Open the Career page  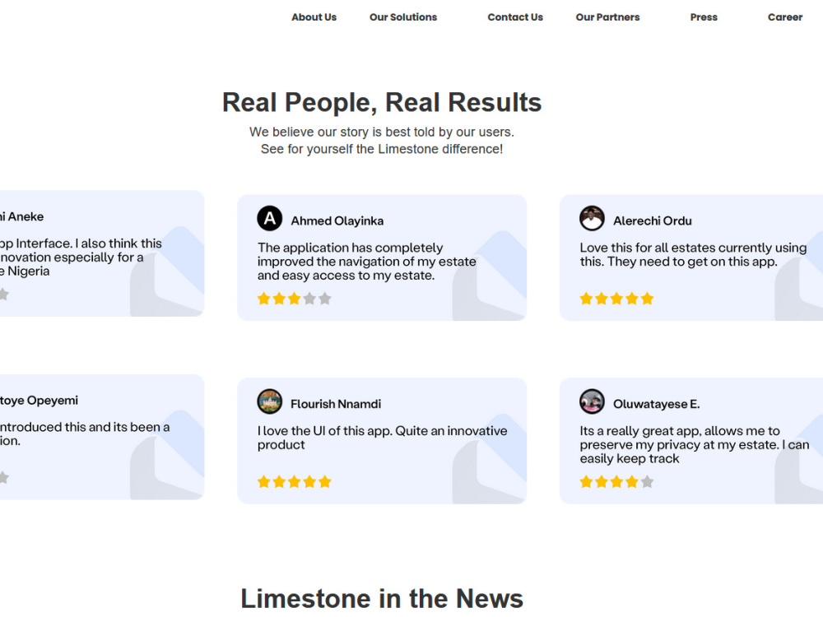point(784,17)
